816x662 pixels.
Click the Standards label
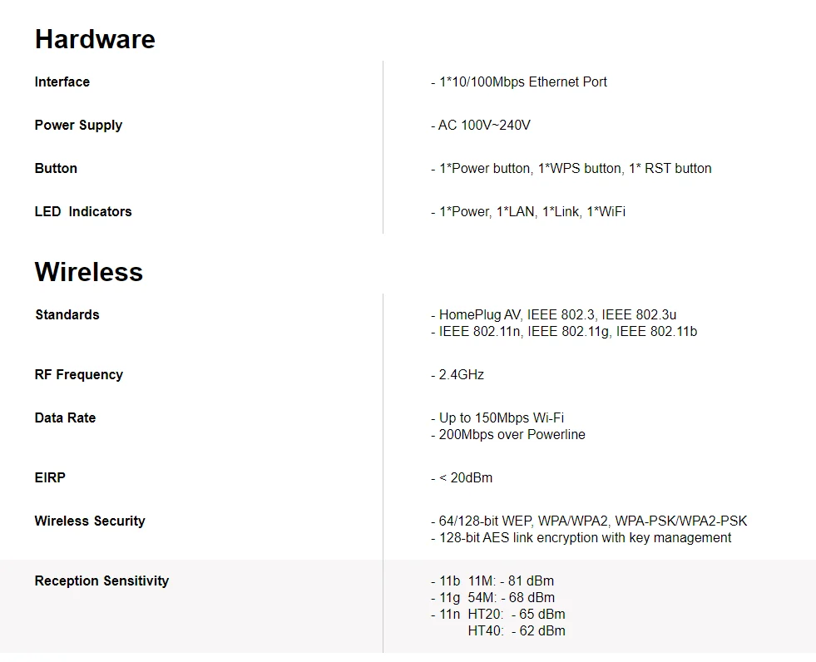pos(67,314)
